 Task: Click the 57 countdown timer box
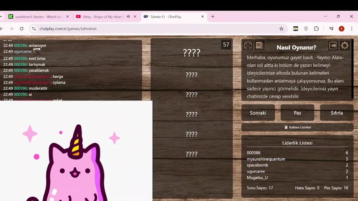click(x=226, y=45)
